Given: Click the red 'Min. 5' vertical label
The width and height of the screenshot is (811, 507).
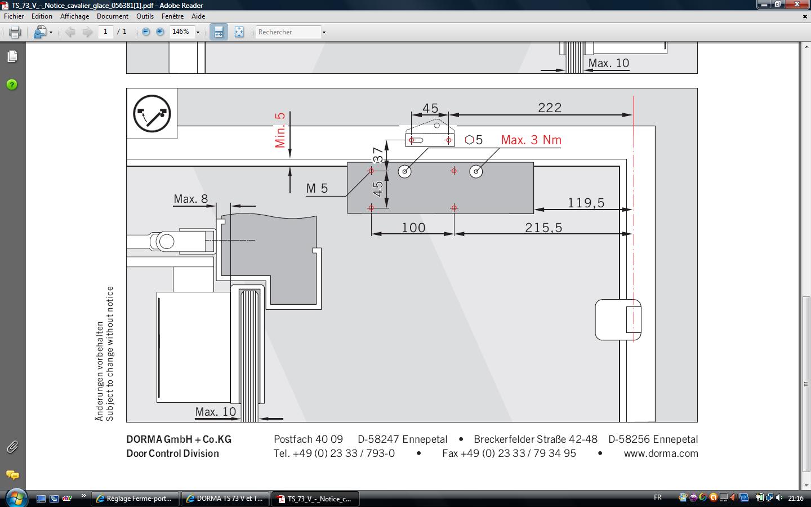Looking at the screenshot, I should (x=280, y=130).
